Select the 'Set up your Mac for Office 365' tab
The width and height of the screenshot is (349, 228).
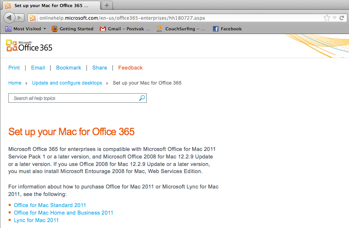[x=51, y=6]
